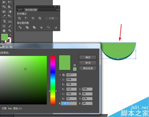
Task: Pick a color in the saturation field
Action: point(23,80)
